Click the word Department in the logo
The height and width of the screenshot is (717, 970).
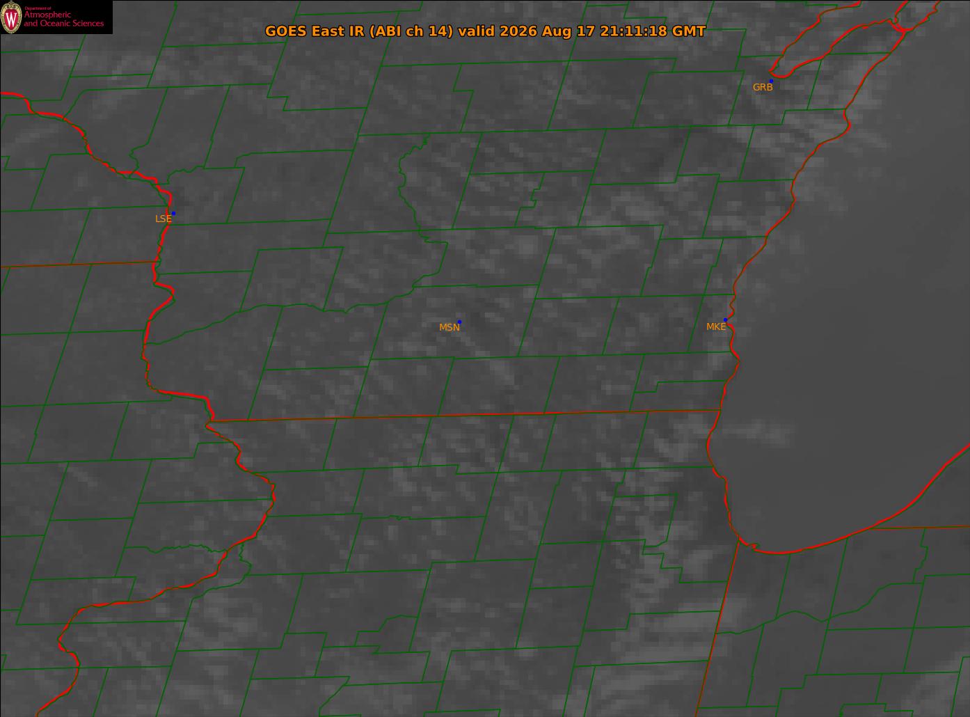pos(35,8)
